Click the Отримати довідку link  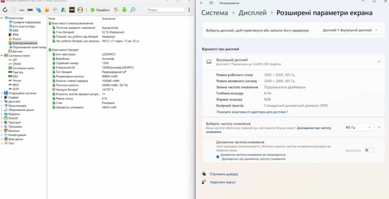click(224, 174)
